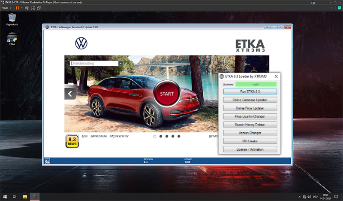Focus the Direkteinstieg input field
This screenshot has width=343, height=201.
[x=94, y=63]
